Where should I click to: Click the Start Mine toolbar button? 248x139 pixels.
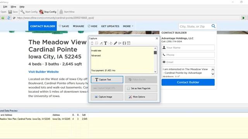67,12
